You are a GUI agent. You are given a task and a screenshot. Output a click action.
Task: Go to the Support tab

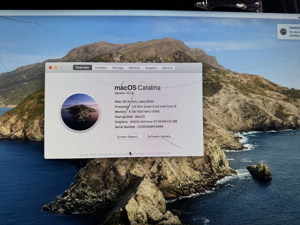[x=151, y=68]
